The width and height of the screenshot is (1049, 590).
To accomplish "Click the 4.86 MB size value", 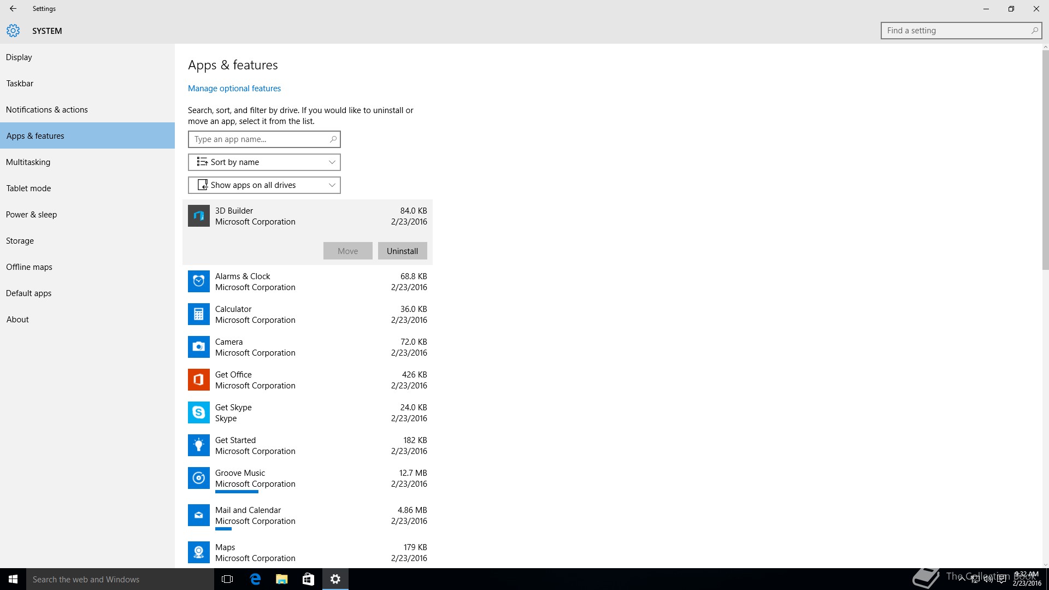I will (x=412, y=510).
